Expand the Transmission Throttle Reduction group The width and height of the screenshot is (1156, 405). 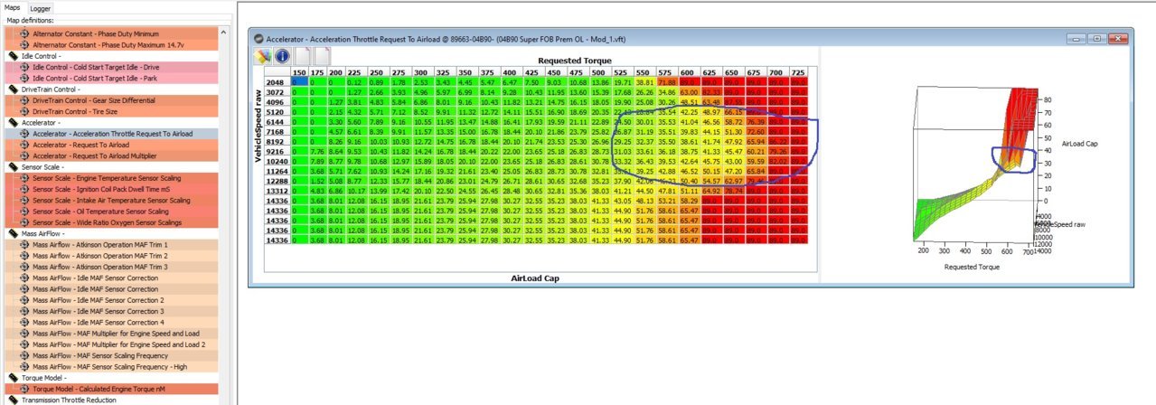coord(70,400)
